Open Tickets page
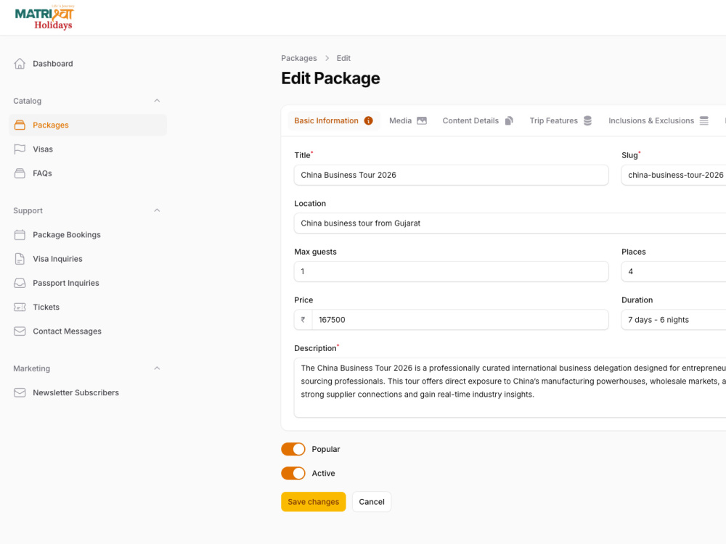This screenshot has height=544, width=726. tap(88, 307)
